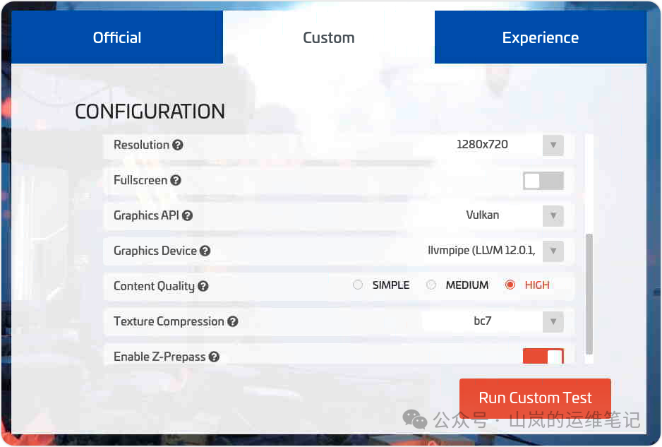Click the Graphics Device help icon

click(205, 251)
